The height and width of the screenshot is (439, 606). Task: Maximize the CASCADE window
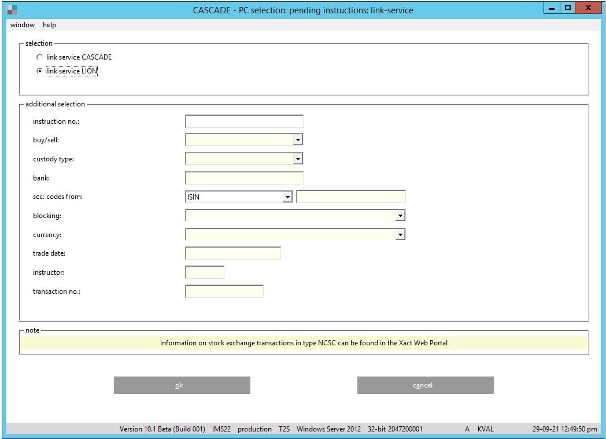(x=567, y=8)
